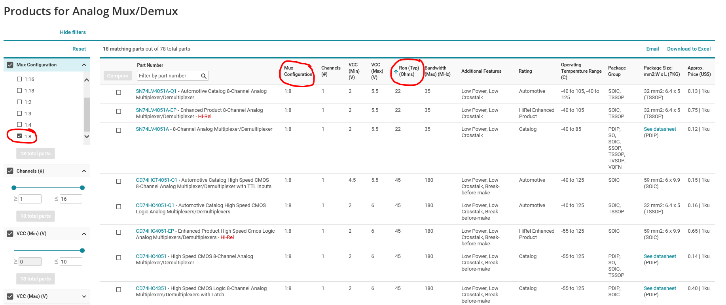Click the Filter by part number field
Image resolution: width=726 pixels, height=305 pixels.
tap(172, 76)
